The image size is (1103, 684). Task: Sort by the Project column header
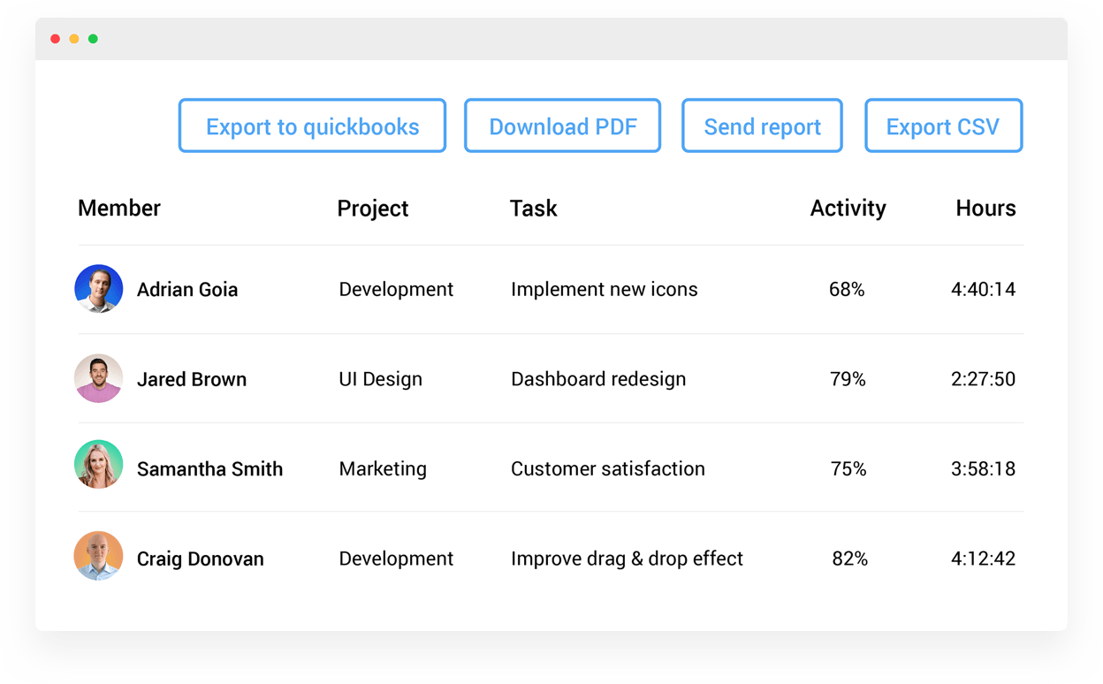click(373, 209)
